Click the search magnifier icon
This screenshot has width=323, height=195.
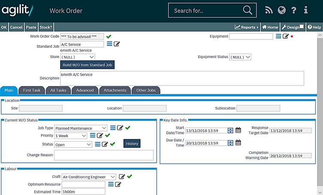tap(247, 10)
